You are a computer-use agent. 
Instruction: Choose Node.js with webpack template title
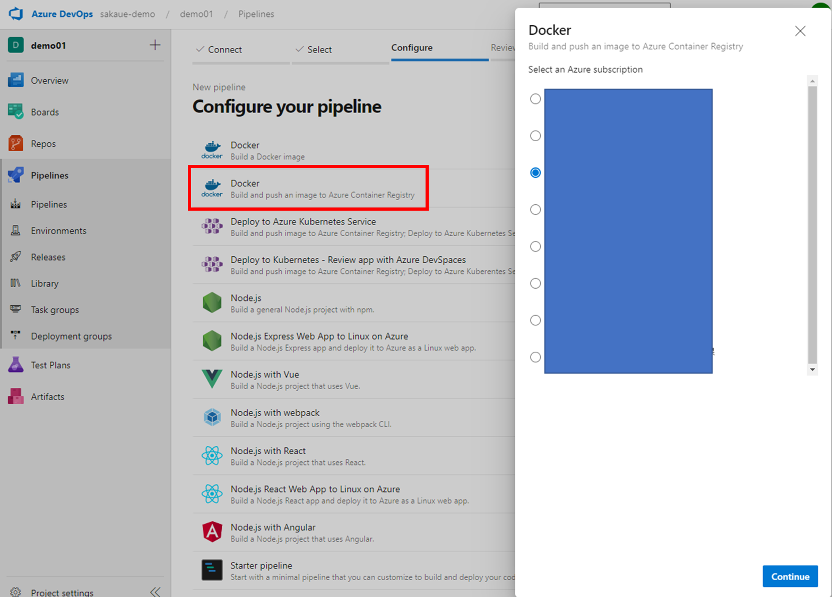tap(275, 412)
